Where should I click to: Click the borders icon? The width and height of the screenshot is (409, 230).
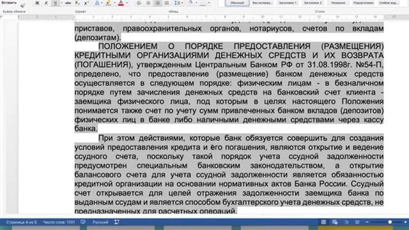click(203, 3)
